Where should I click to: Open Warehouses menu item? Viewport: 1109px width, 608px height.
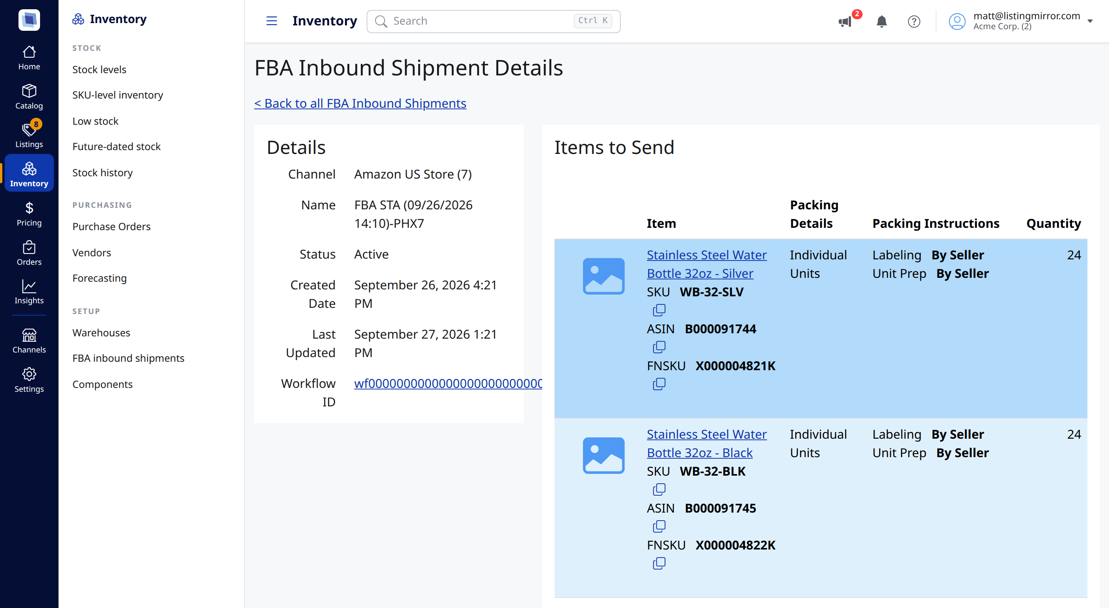click(101, 332)
